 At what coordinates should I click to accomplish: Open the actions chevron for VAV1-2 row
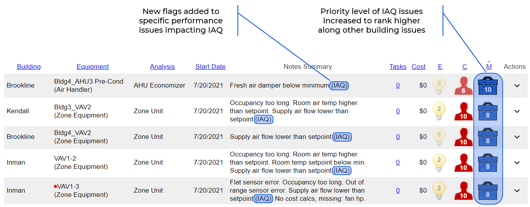(x=517, y=163)
